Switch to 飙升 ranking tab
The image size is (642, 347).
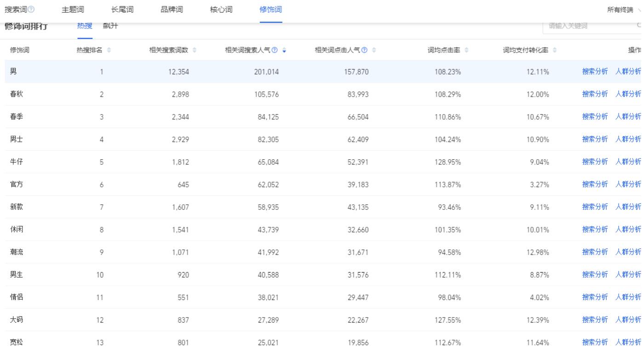tap(111, 26)
